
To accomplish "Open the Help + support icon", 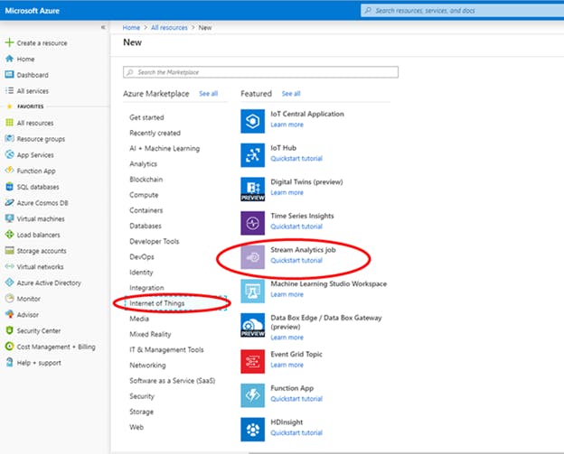I will coord(9,362).
